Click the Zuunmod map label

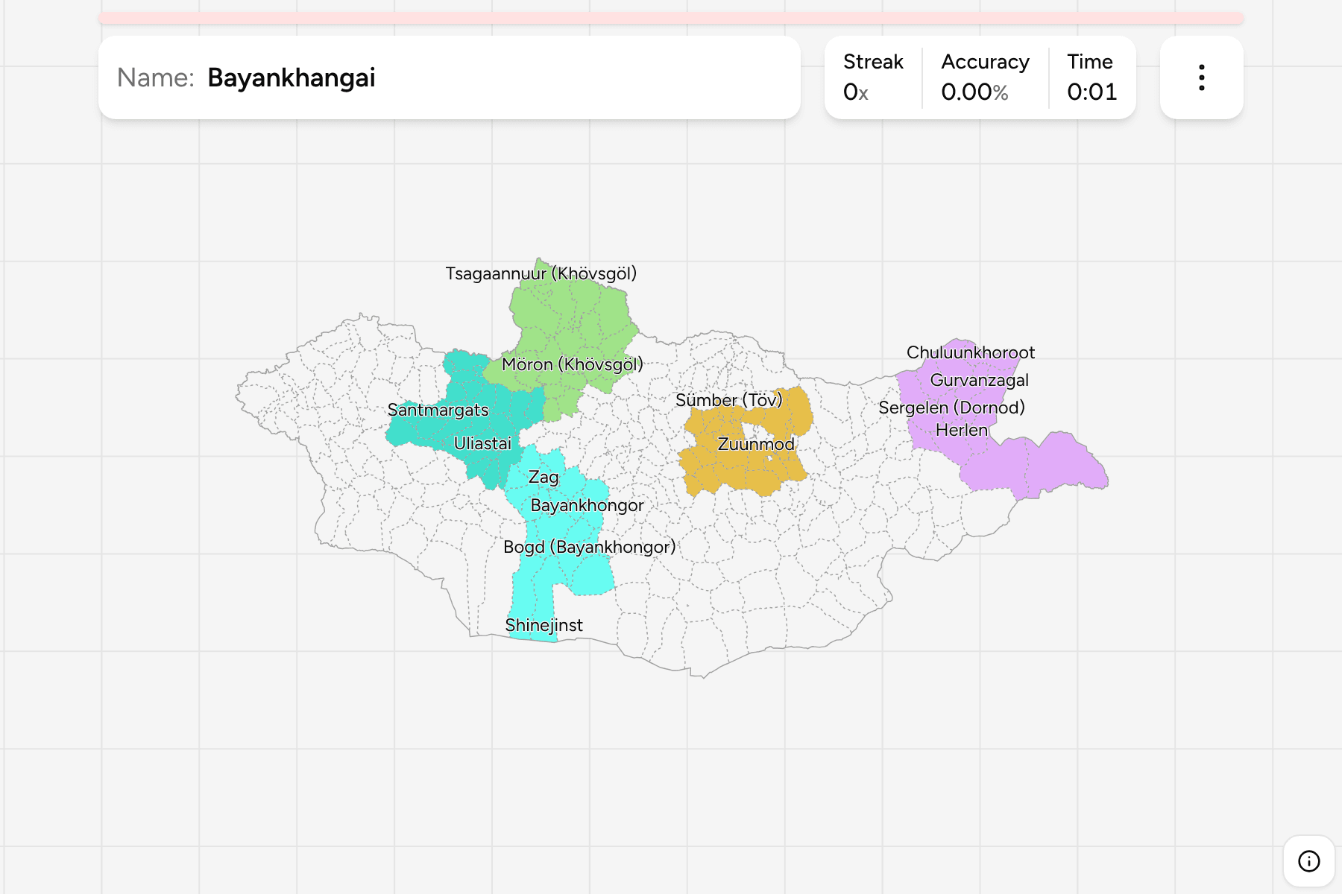tap(756, 444)
